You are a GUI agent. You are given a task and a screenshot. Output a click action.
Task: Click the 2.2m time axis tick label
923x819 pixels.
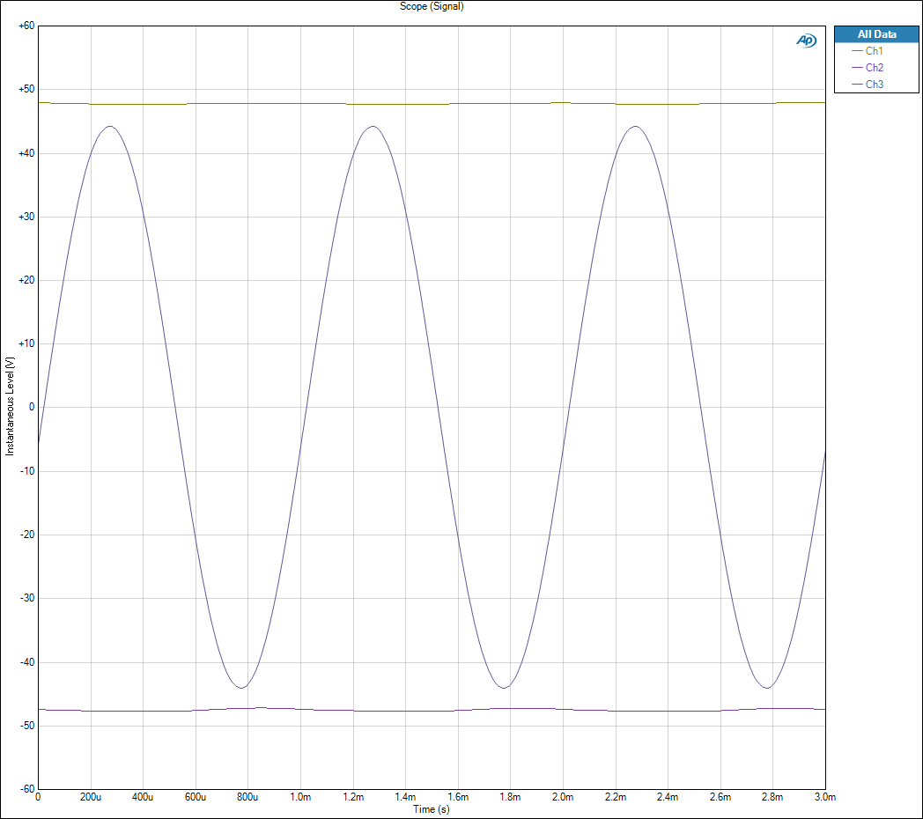click(616, 797)
